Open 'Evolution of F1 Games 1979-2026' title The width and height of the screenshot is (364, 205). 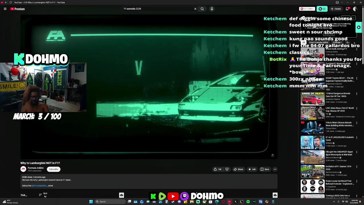[x=338, y=168]
